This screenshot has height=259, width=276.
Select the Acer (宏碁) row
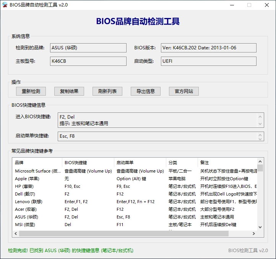tap(135, 209)
